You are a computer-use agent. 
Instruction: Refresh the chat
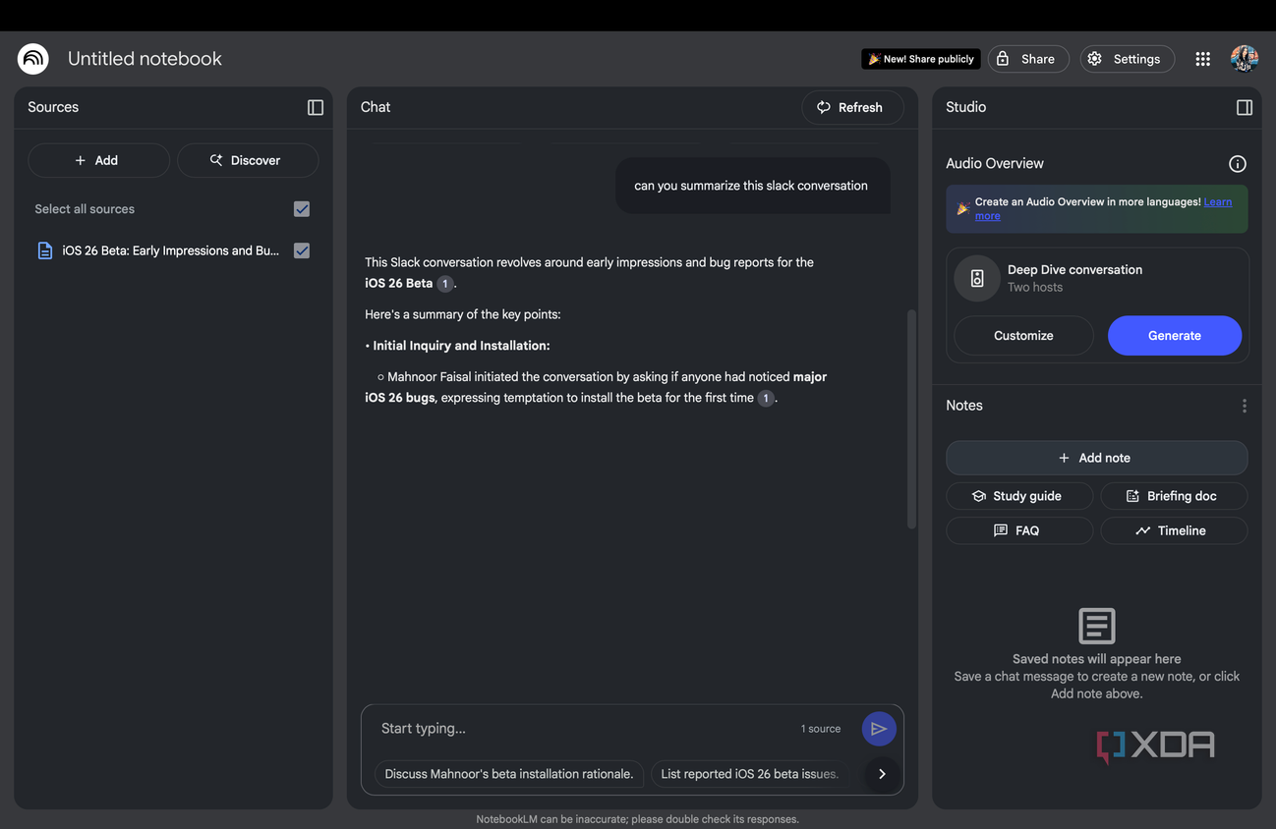[852, 107]
